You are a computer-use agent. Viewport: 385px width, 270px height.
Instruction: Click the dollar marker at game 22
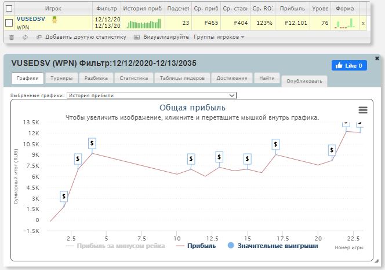pos(346,124)
